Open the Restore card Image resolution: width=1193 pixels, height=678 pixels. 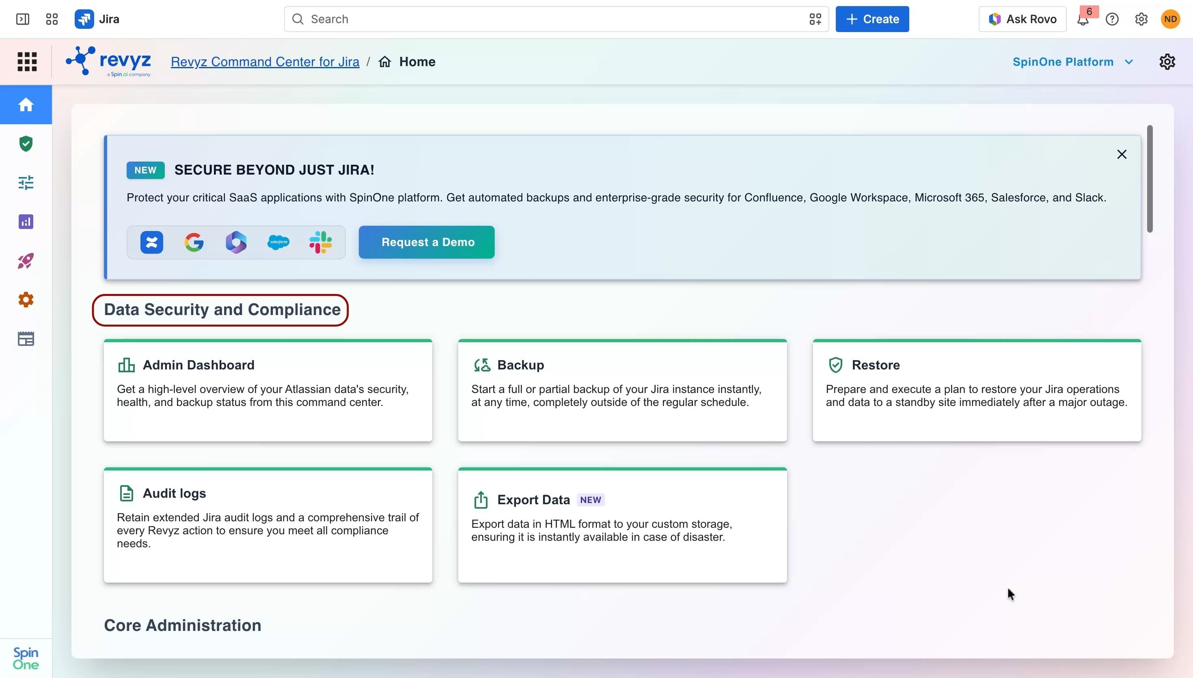[977, 390]
